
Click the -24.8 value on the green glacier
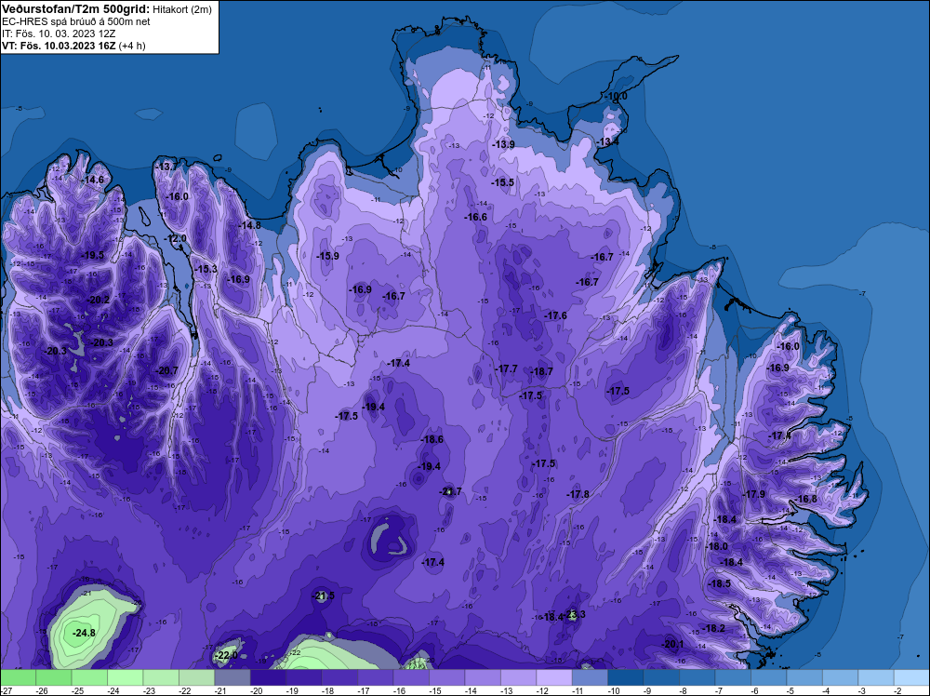(x=84, y=633)
